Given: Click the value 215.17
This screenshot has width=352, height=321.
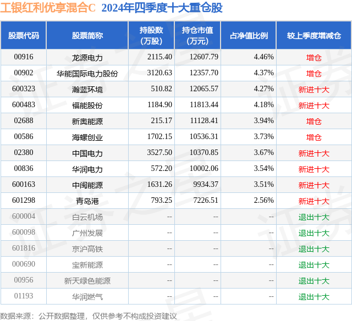Looking at the screenshot, I should coord(161,121).
